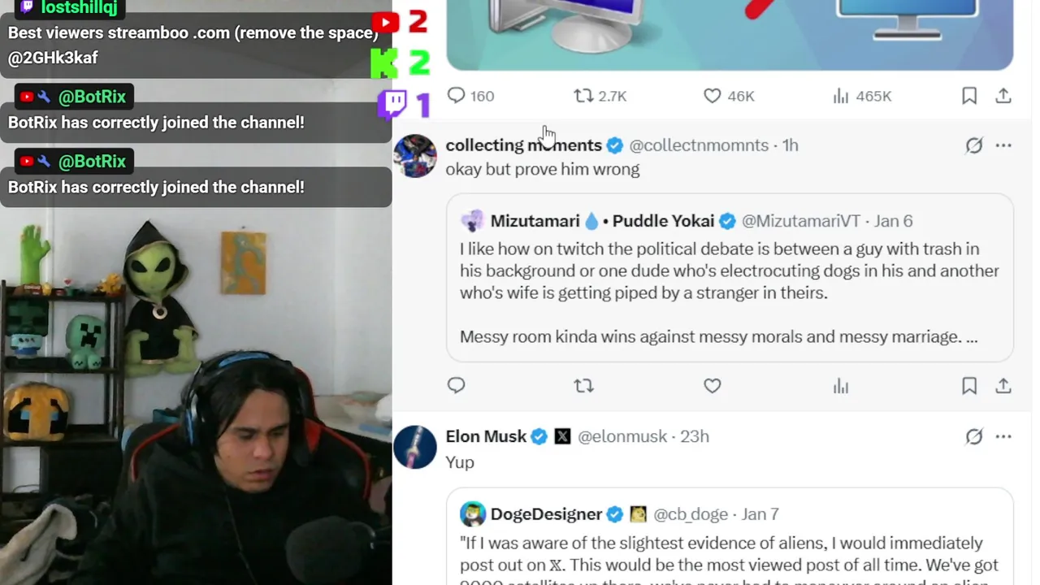Click the 23h timestamp on Elon Musk post
The width and height of the screenshot is (1040, 585).
pos(695,437)
